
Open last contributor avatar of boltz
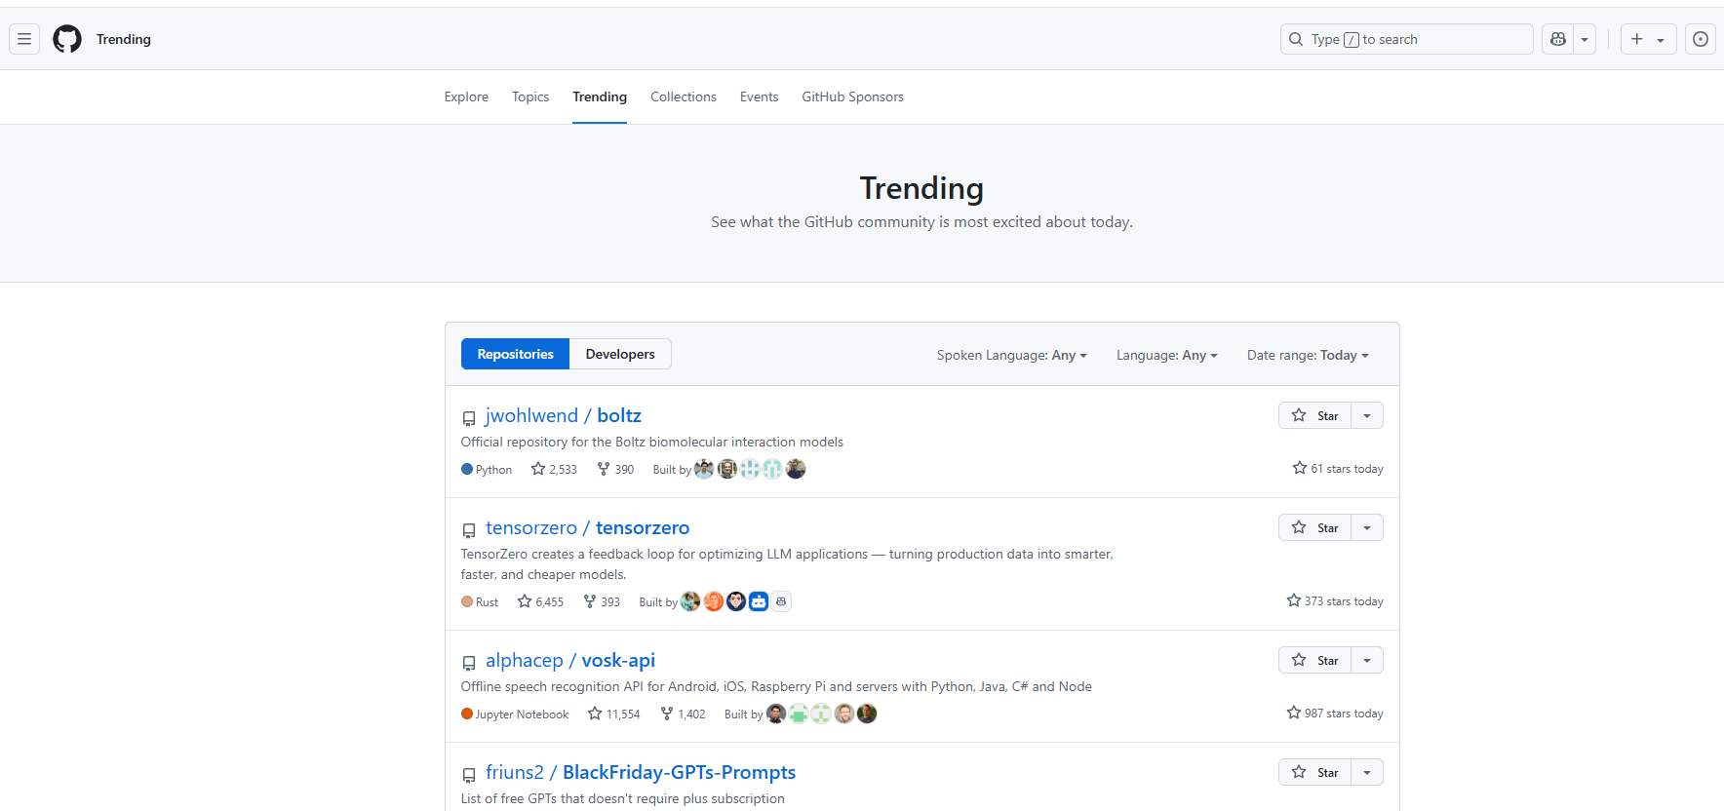(796, 469)
